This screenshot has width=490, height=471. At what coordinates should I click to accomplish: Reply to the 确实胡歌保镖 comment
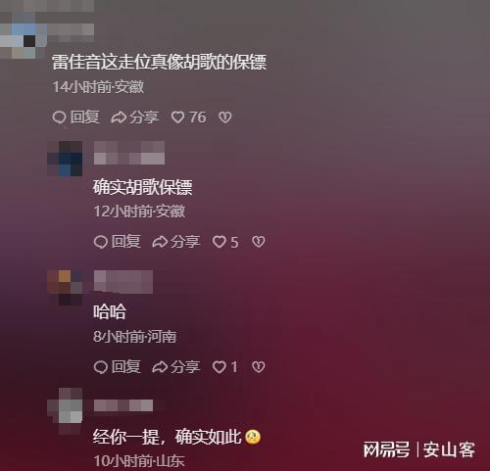click(x=118, y=242)
